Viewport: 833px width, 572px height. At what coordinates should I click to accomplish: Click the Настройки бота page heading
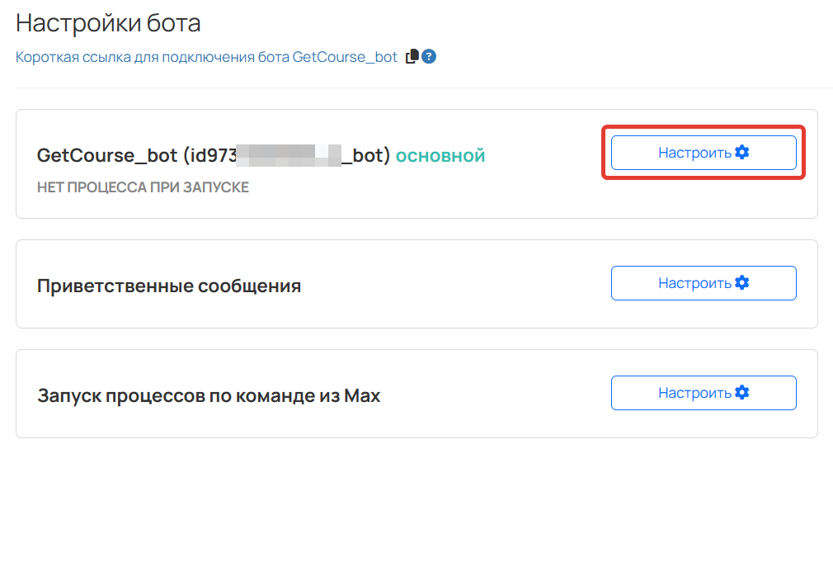(108, 22)
